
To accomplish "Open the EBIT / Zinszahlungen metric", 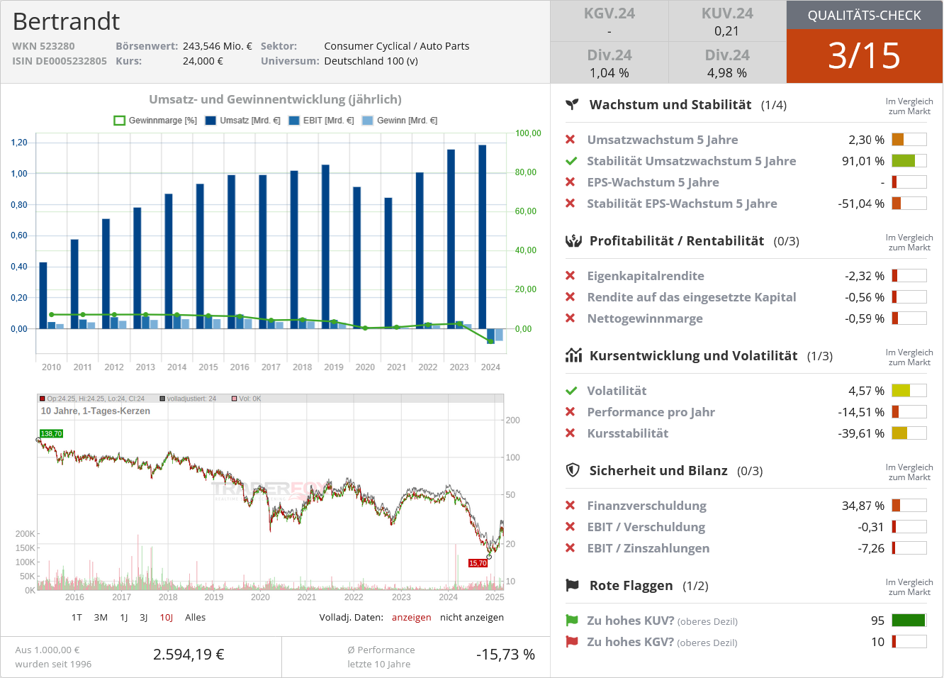I will point(648,548).
